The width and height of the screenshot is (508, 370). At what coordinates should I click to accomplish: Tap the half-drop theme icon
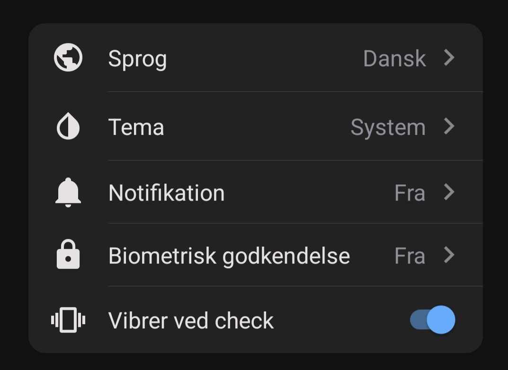tap(68, 127)
